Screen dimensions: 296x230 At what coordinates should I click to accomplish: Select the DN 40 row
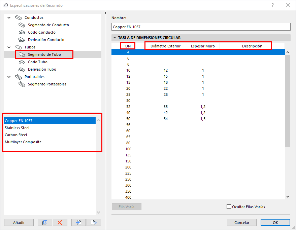click(198, 113)
